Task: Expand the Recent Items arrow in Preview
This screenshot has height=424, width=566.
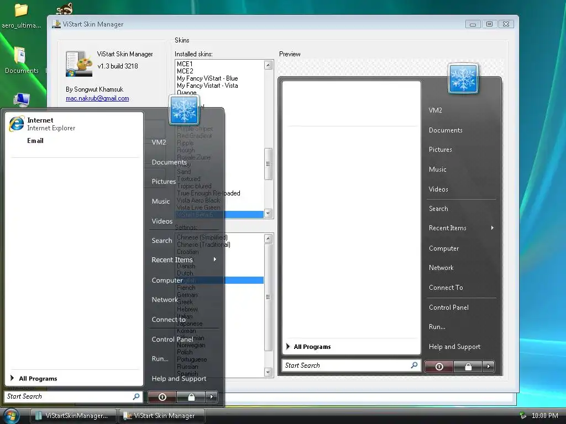Action: click(492, 228)
